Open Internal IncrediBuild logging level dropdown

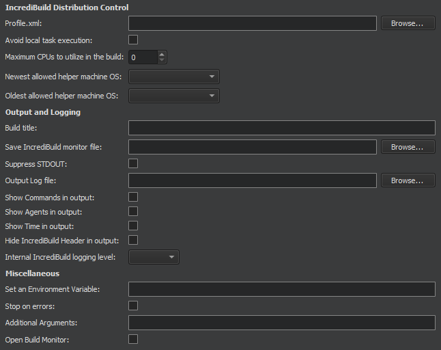(x=154, y=257)
